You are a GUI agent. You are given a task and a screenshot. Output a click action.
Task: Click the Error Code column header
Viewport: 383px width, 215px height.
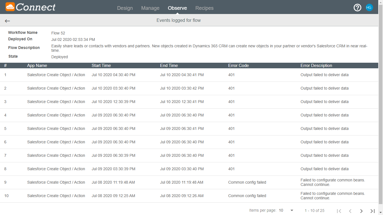(239, 66)
